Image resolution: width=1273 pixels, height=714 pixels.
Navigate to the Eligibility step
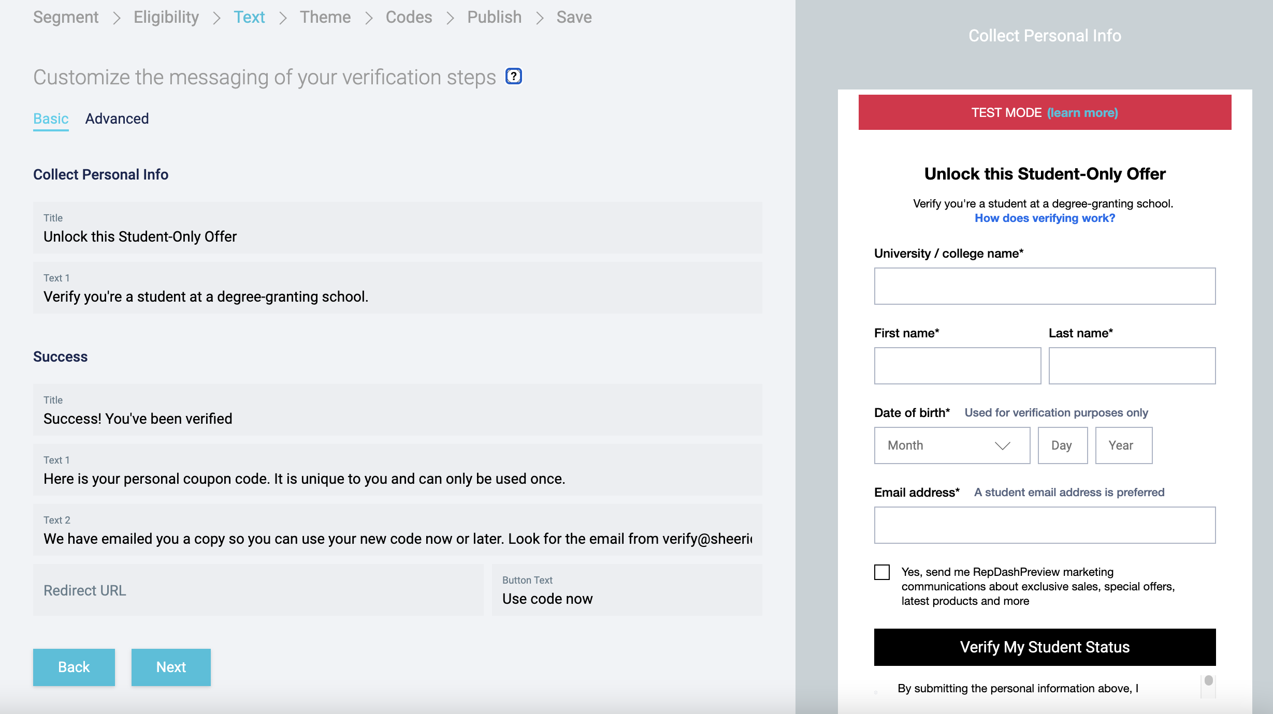coord(166,17)
